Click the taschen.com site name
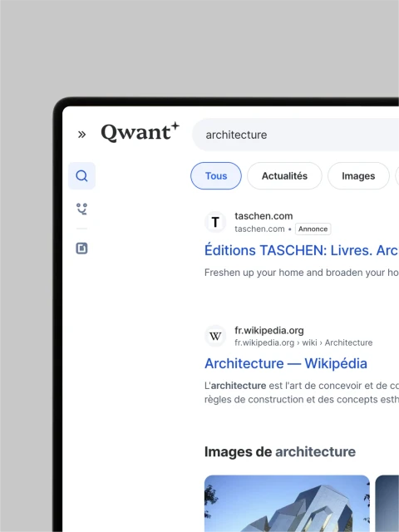Screen dimensions: 399x532 264,216
